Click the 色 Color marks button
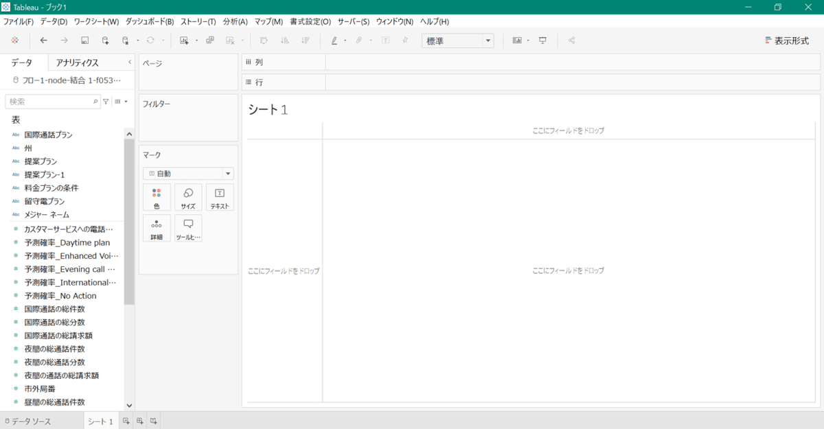The height and width of the screenshot is (429, 824). point(157,197)
